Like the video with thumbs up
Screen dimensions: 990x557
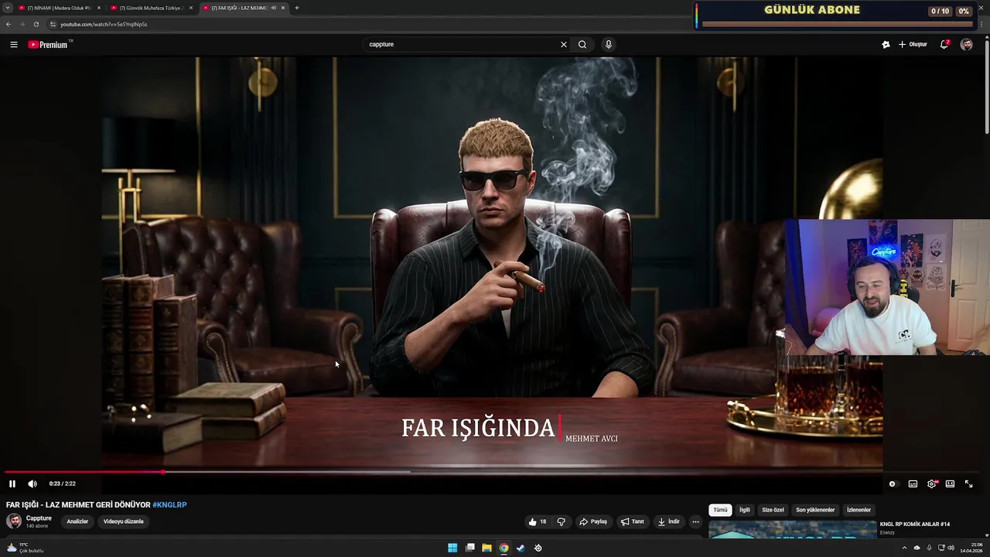pyautogui.click(x=538, y=521)
